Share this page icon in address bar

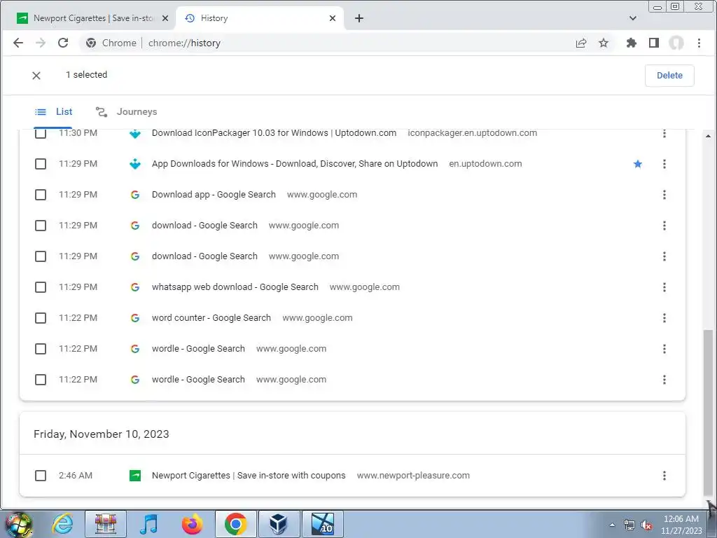pos(580,43)
